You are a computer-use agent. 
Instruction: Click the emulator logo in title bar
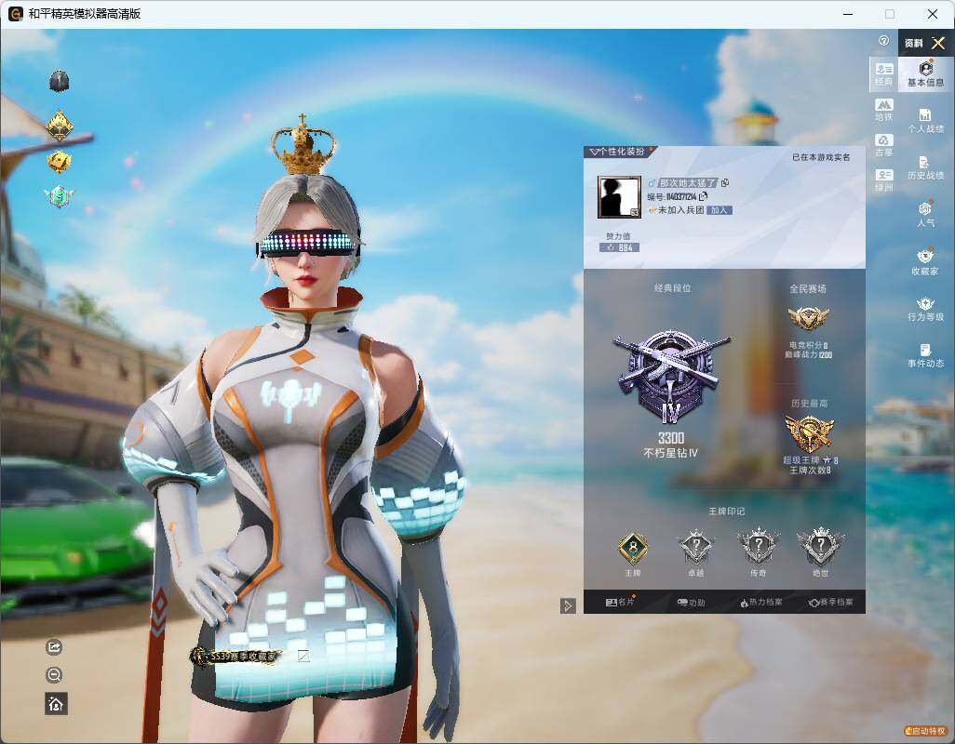point(15,13)
